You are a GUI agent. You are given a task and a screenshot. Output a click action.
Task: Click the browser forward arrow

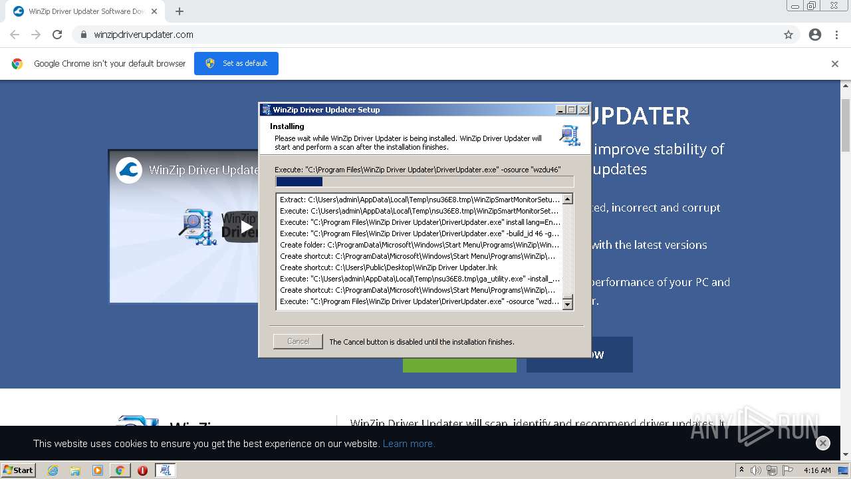(36, 35)
